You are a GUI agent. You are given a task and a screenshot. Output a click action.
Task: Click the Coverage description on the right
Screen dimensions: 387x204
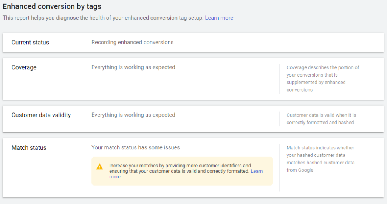[323, 78]
